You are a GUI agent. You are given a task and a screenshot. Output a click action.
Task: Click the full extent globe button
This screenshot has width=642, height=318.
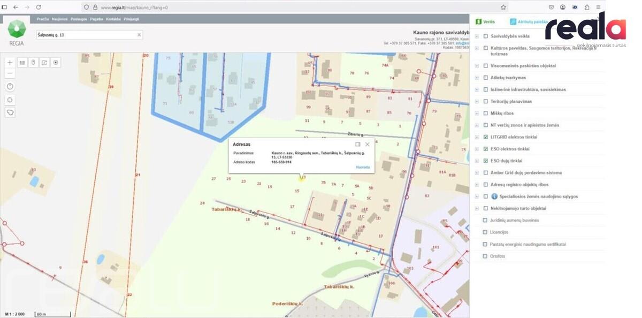pyautogui.click(x=10, y=100)
